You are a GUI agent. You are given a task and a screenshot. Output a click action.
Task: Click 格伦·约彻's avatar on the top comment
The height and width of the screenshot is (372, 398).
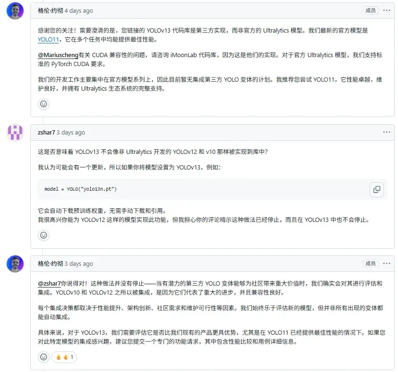[x=15, y=10]
